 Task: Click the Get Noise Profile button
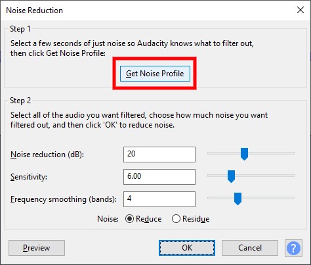tap(155, 74)
